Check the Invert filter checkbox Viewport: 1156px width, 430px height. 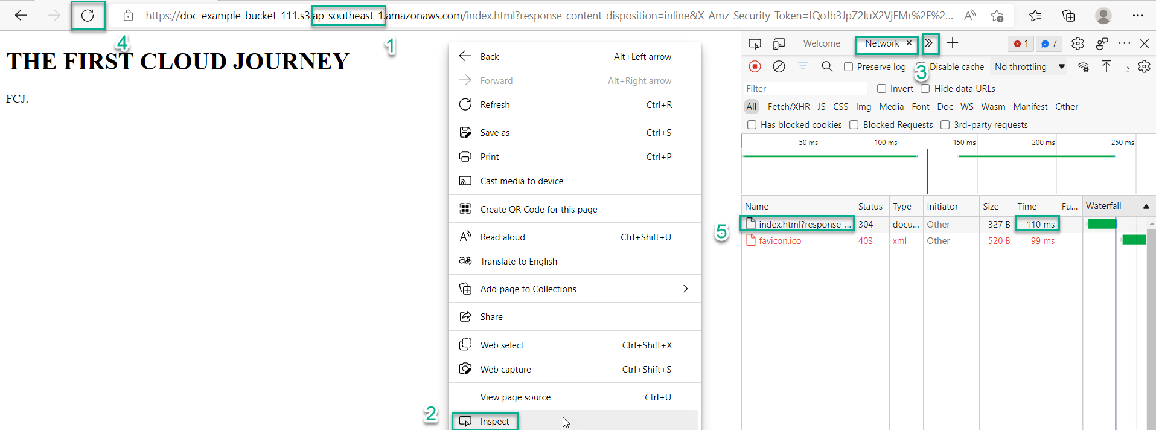881,89
